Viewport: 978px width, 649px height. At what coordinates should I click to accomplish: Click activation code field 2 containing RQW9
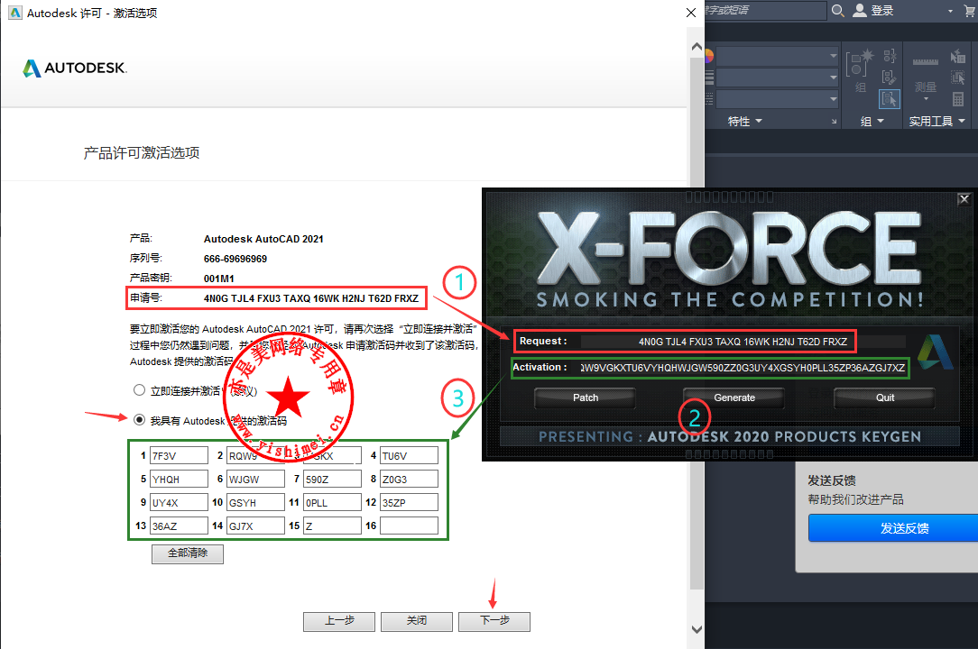(x=255, y=456)
